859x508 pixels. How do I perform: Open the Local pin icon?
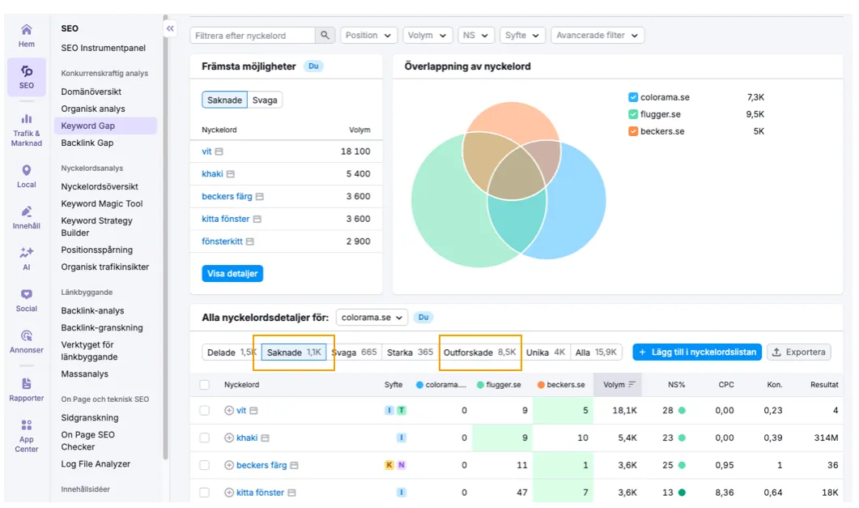coord(26,170)
